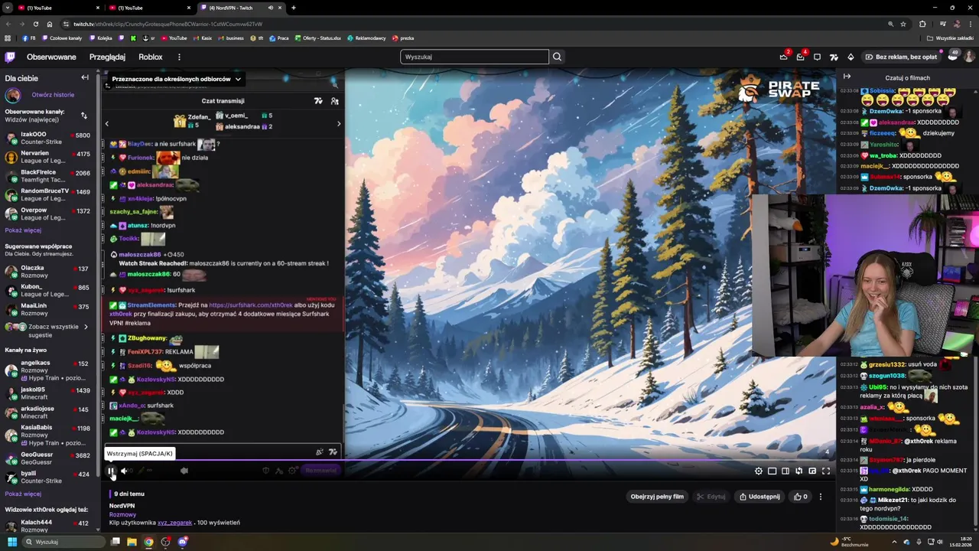Expand 'Przeznaczone dla określonych odbiorców' dropdown

pyautogui.click(x=177, y=79)
